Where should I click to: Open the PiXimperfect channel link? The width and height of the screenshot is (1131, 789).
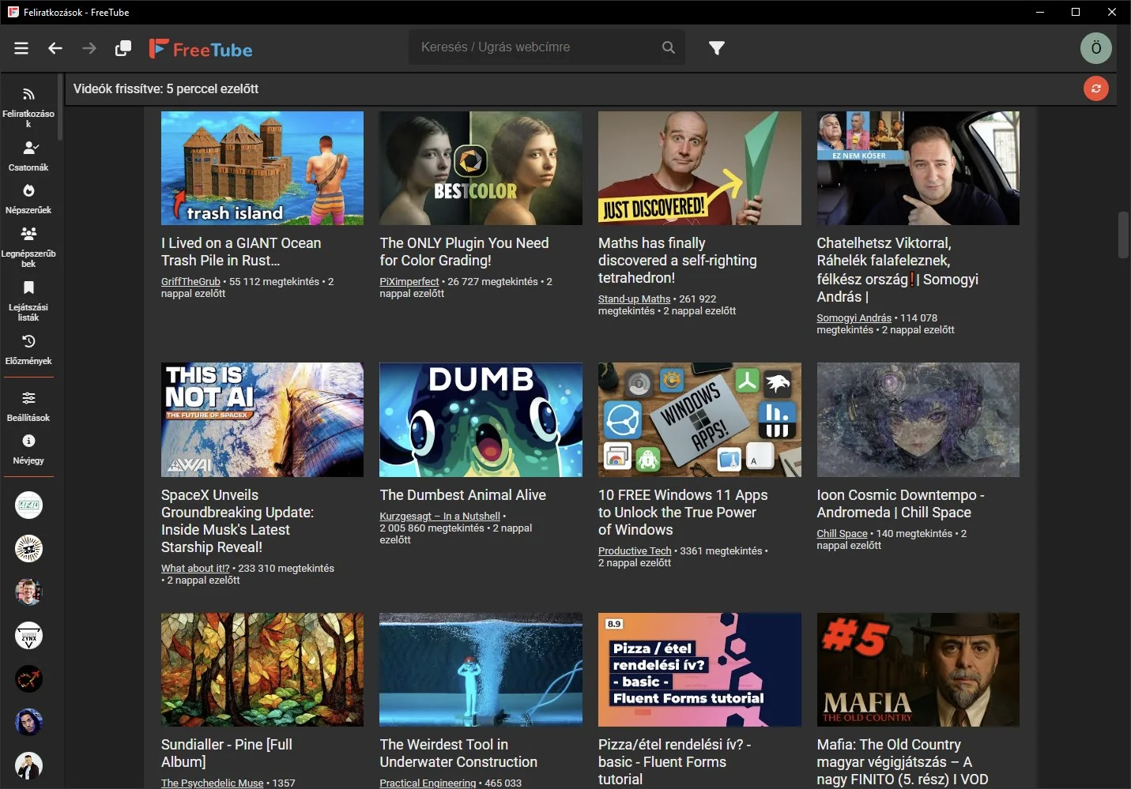pyautogui.click(x=409, y=281)
